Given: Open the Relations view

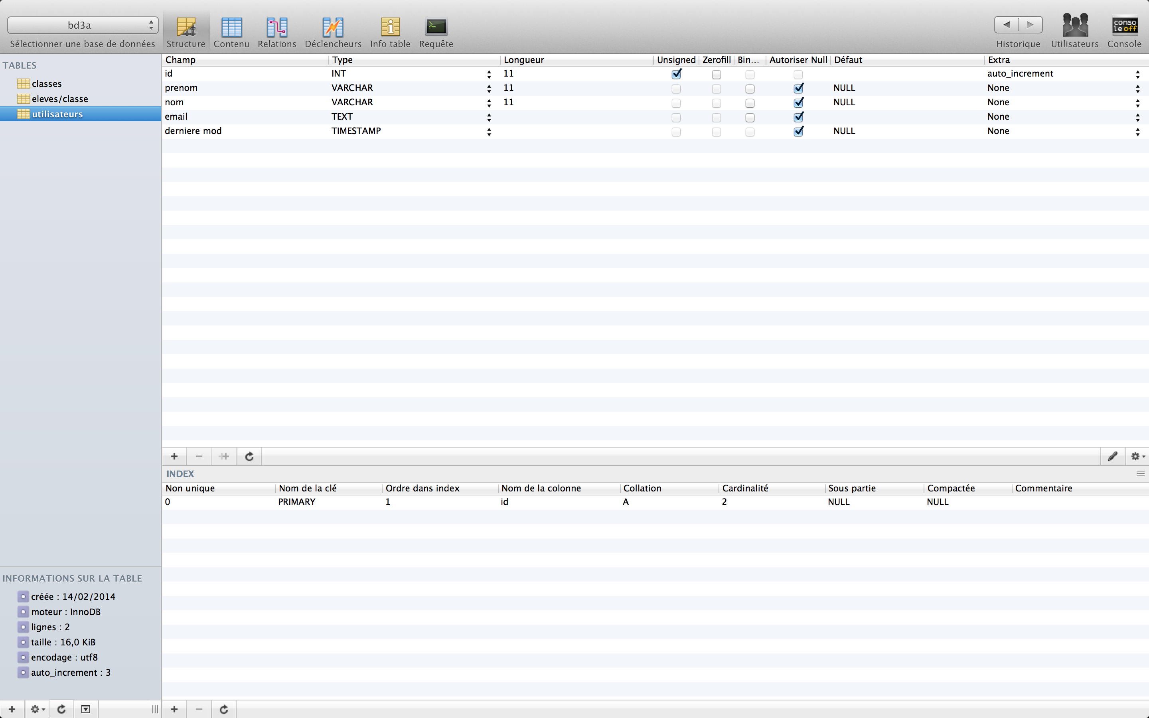Looking at the screenshot, I should (x=277, y=32).
